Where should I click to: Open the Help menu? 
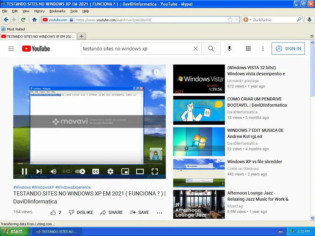(86, 11)
